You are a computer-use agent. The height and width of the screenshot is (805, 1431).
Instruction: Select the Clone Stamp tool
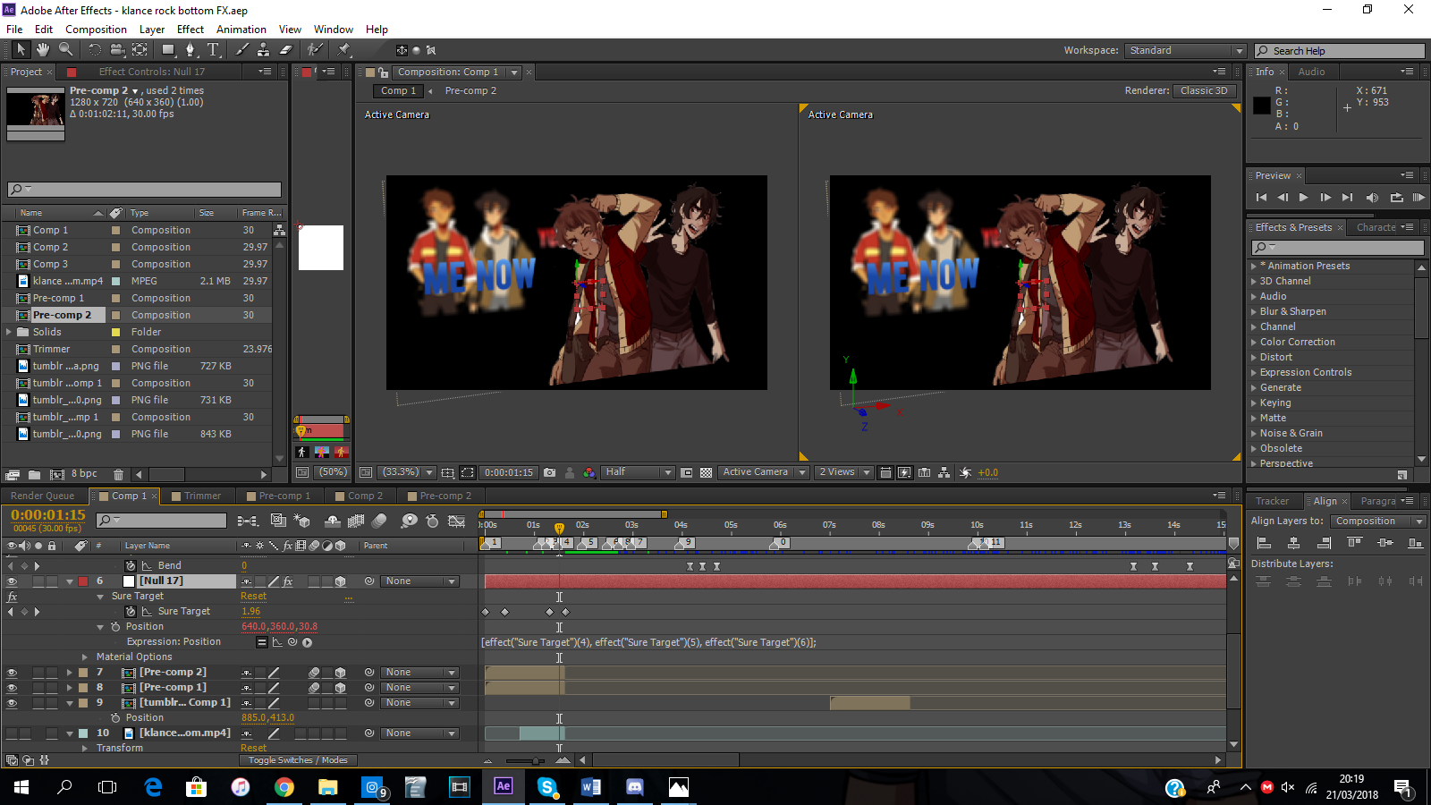pos(263,50)
